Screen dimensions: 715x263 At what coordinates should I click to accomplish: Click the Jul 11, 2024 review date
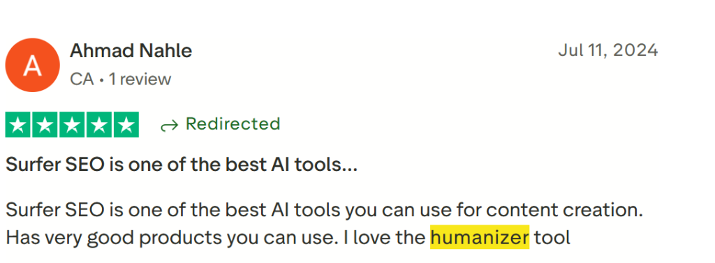[x=608, y=50]
